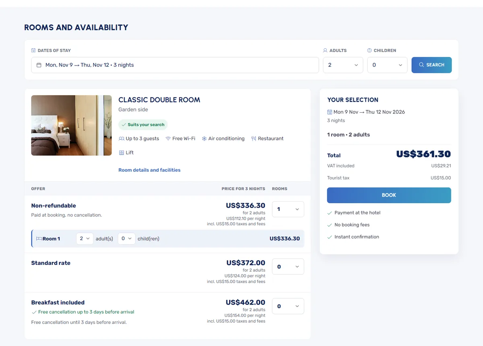Click the person icon beside Adults label
This screenshot has height=346, width=483.
tap(325, 51)
